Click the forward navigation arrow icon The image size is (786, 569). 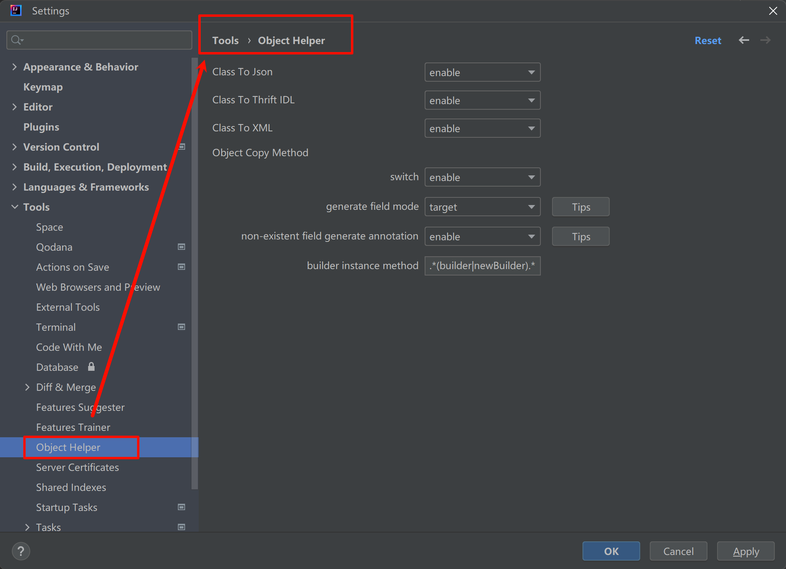[x=765, y=40]
